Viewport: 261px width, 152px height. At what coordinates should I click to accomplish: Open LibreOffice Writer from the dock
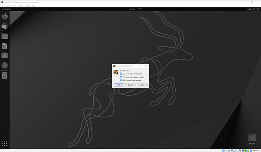5,46
